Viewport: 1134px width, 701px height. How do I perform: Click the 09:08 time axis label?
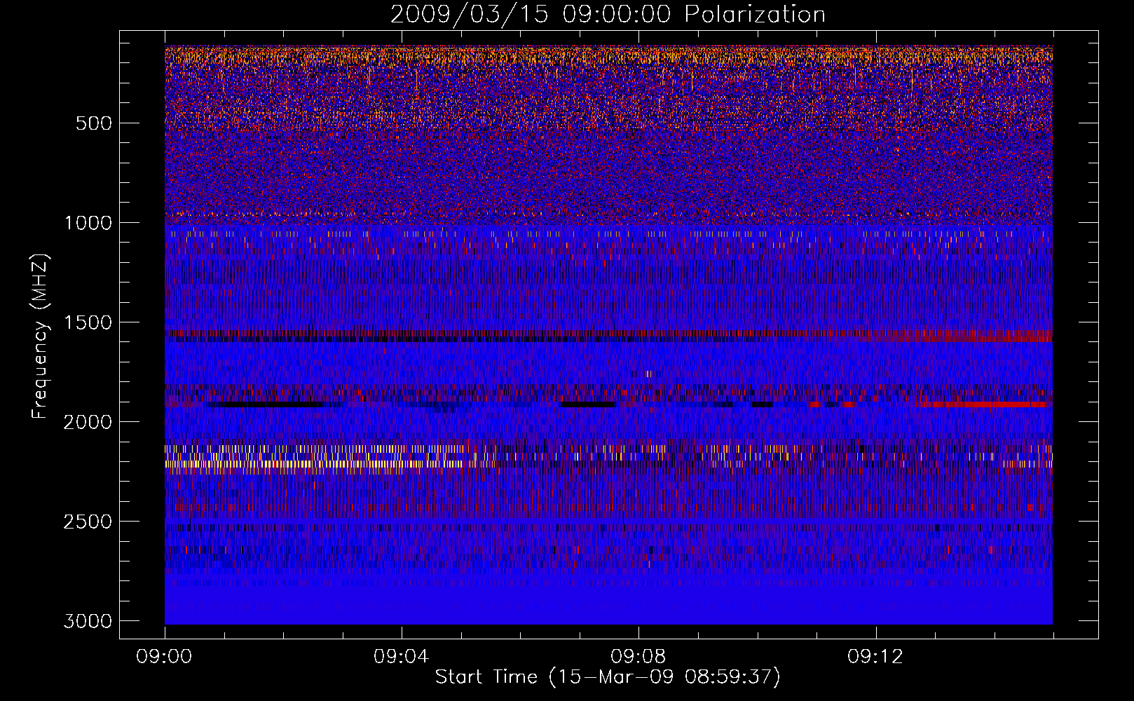[638, 656]
